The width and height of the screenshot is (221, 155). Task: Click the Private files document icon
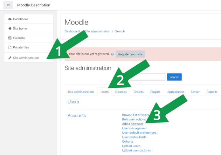coord(10,47)
